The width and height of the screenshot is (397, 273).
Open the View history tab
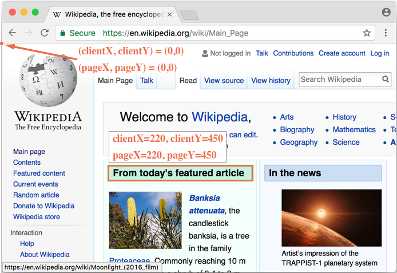(x=271, y=81)
